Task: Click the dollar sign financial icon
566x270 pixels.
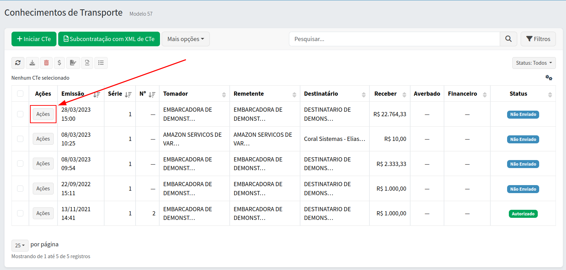Action: [x=59, y=63]
